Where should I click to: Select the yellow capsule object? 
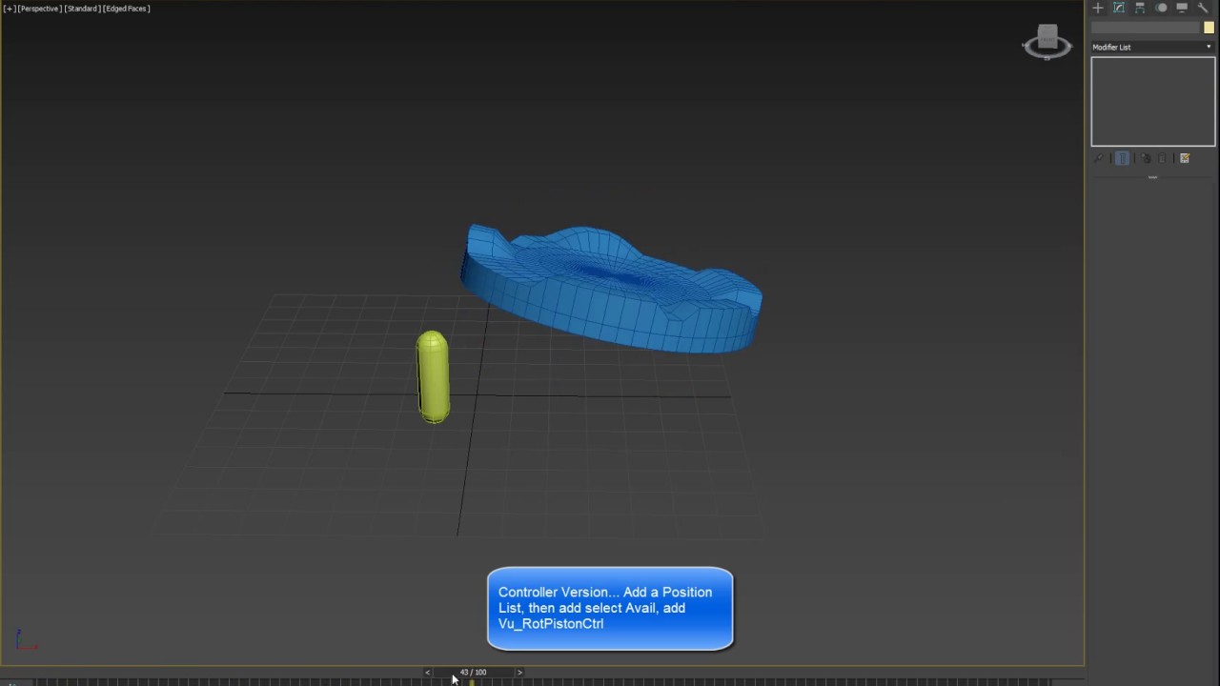(x=433, y=376)
